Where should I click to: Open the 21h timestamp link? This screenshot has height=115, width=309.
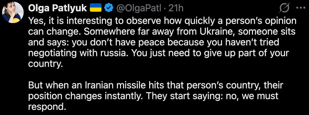point(176,8)
